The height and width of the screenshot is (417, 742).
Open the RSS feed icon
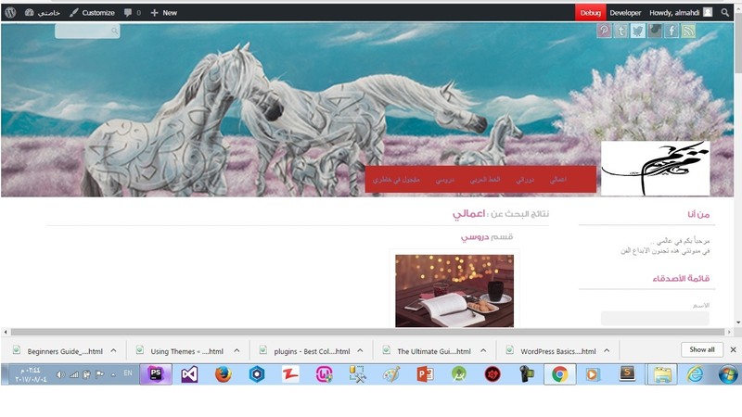(x=688, y=31)
